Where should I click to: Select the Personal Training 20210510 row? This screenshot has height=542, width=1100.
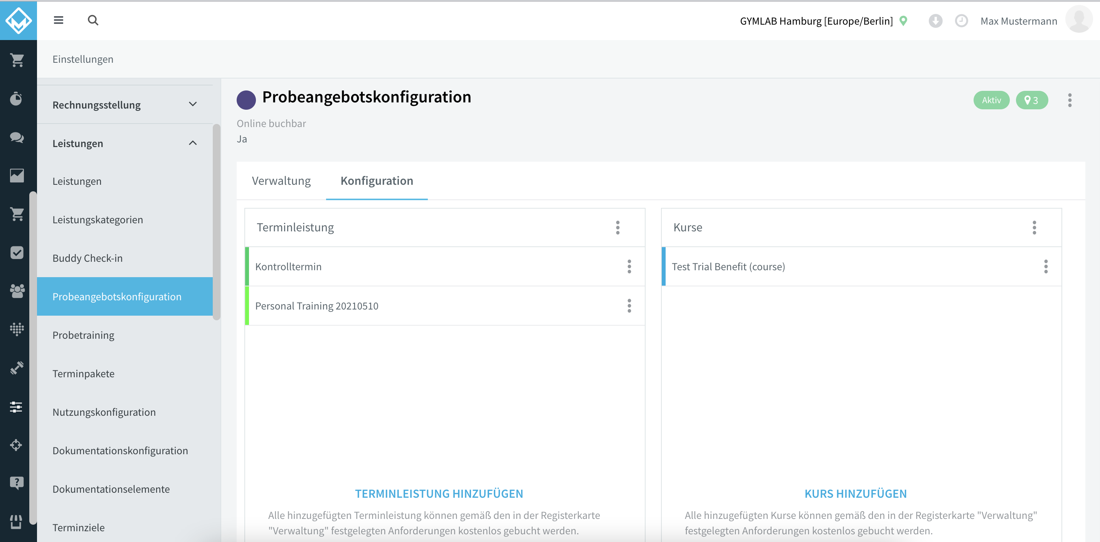click(444, 306)
